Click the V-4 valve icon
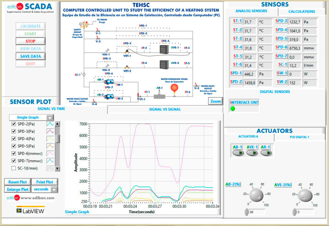 [x=94, y=101]
